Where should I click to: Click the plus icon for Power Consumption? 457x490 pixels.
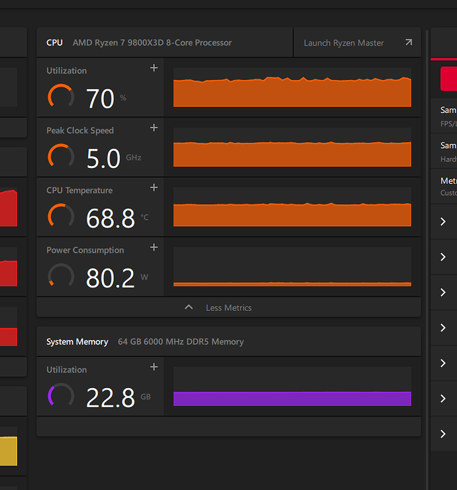154,247
